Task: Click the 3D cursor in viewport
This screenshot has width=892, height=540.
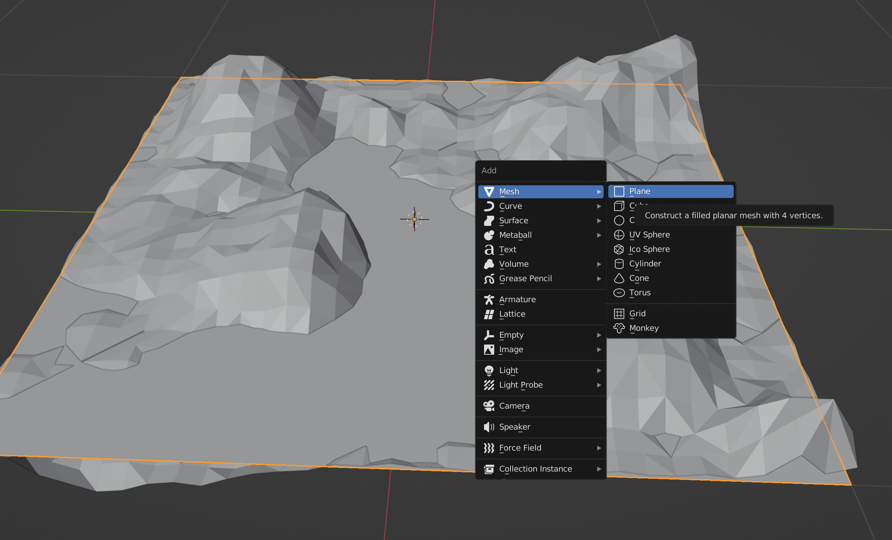Action: click(414, 219)
